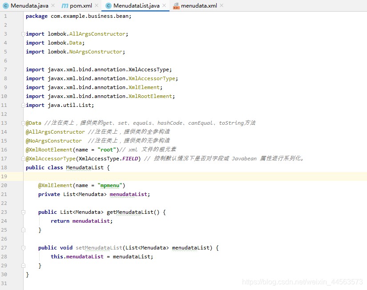Click the FIELD constant on line 17
This screenshot has height=290, width=367.
click(x=130, y=159)
